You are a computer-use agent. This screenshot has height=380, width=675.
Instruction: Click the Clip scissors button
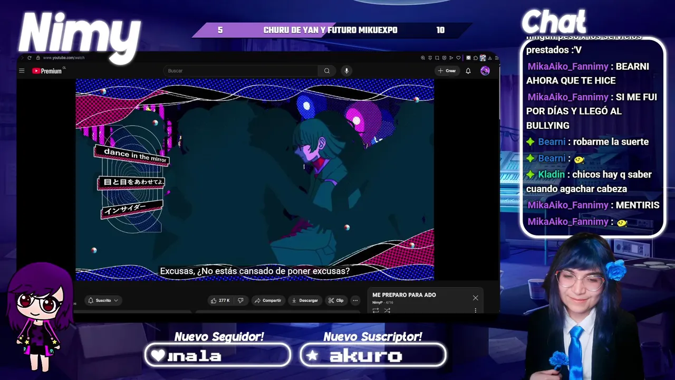(336, 300)
